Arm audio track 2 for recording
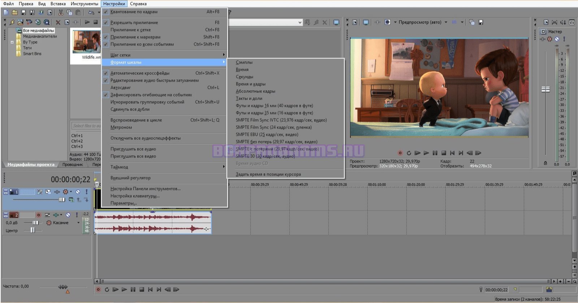Viewport: 578px width, 303px height. (39, 215)
